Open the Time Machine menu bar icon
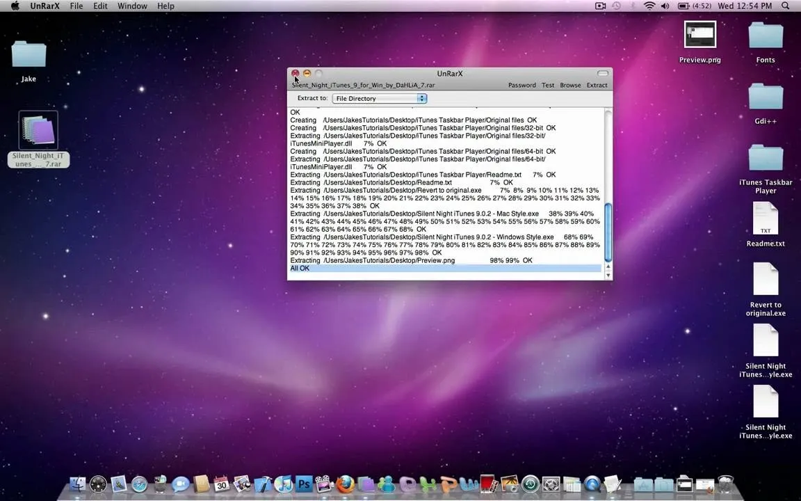This screenshot has height=501, width=801. click(x=616, y=6)
